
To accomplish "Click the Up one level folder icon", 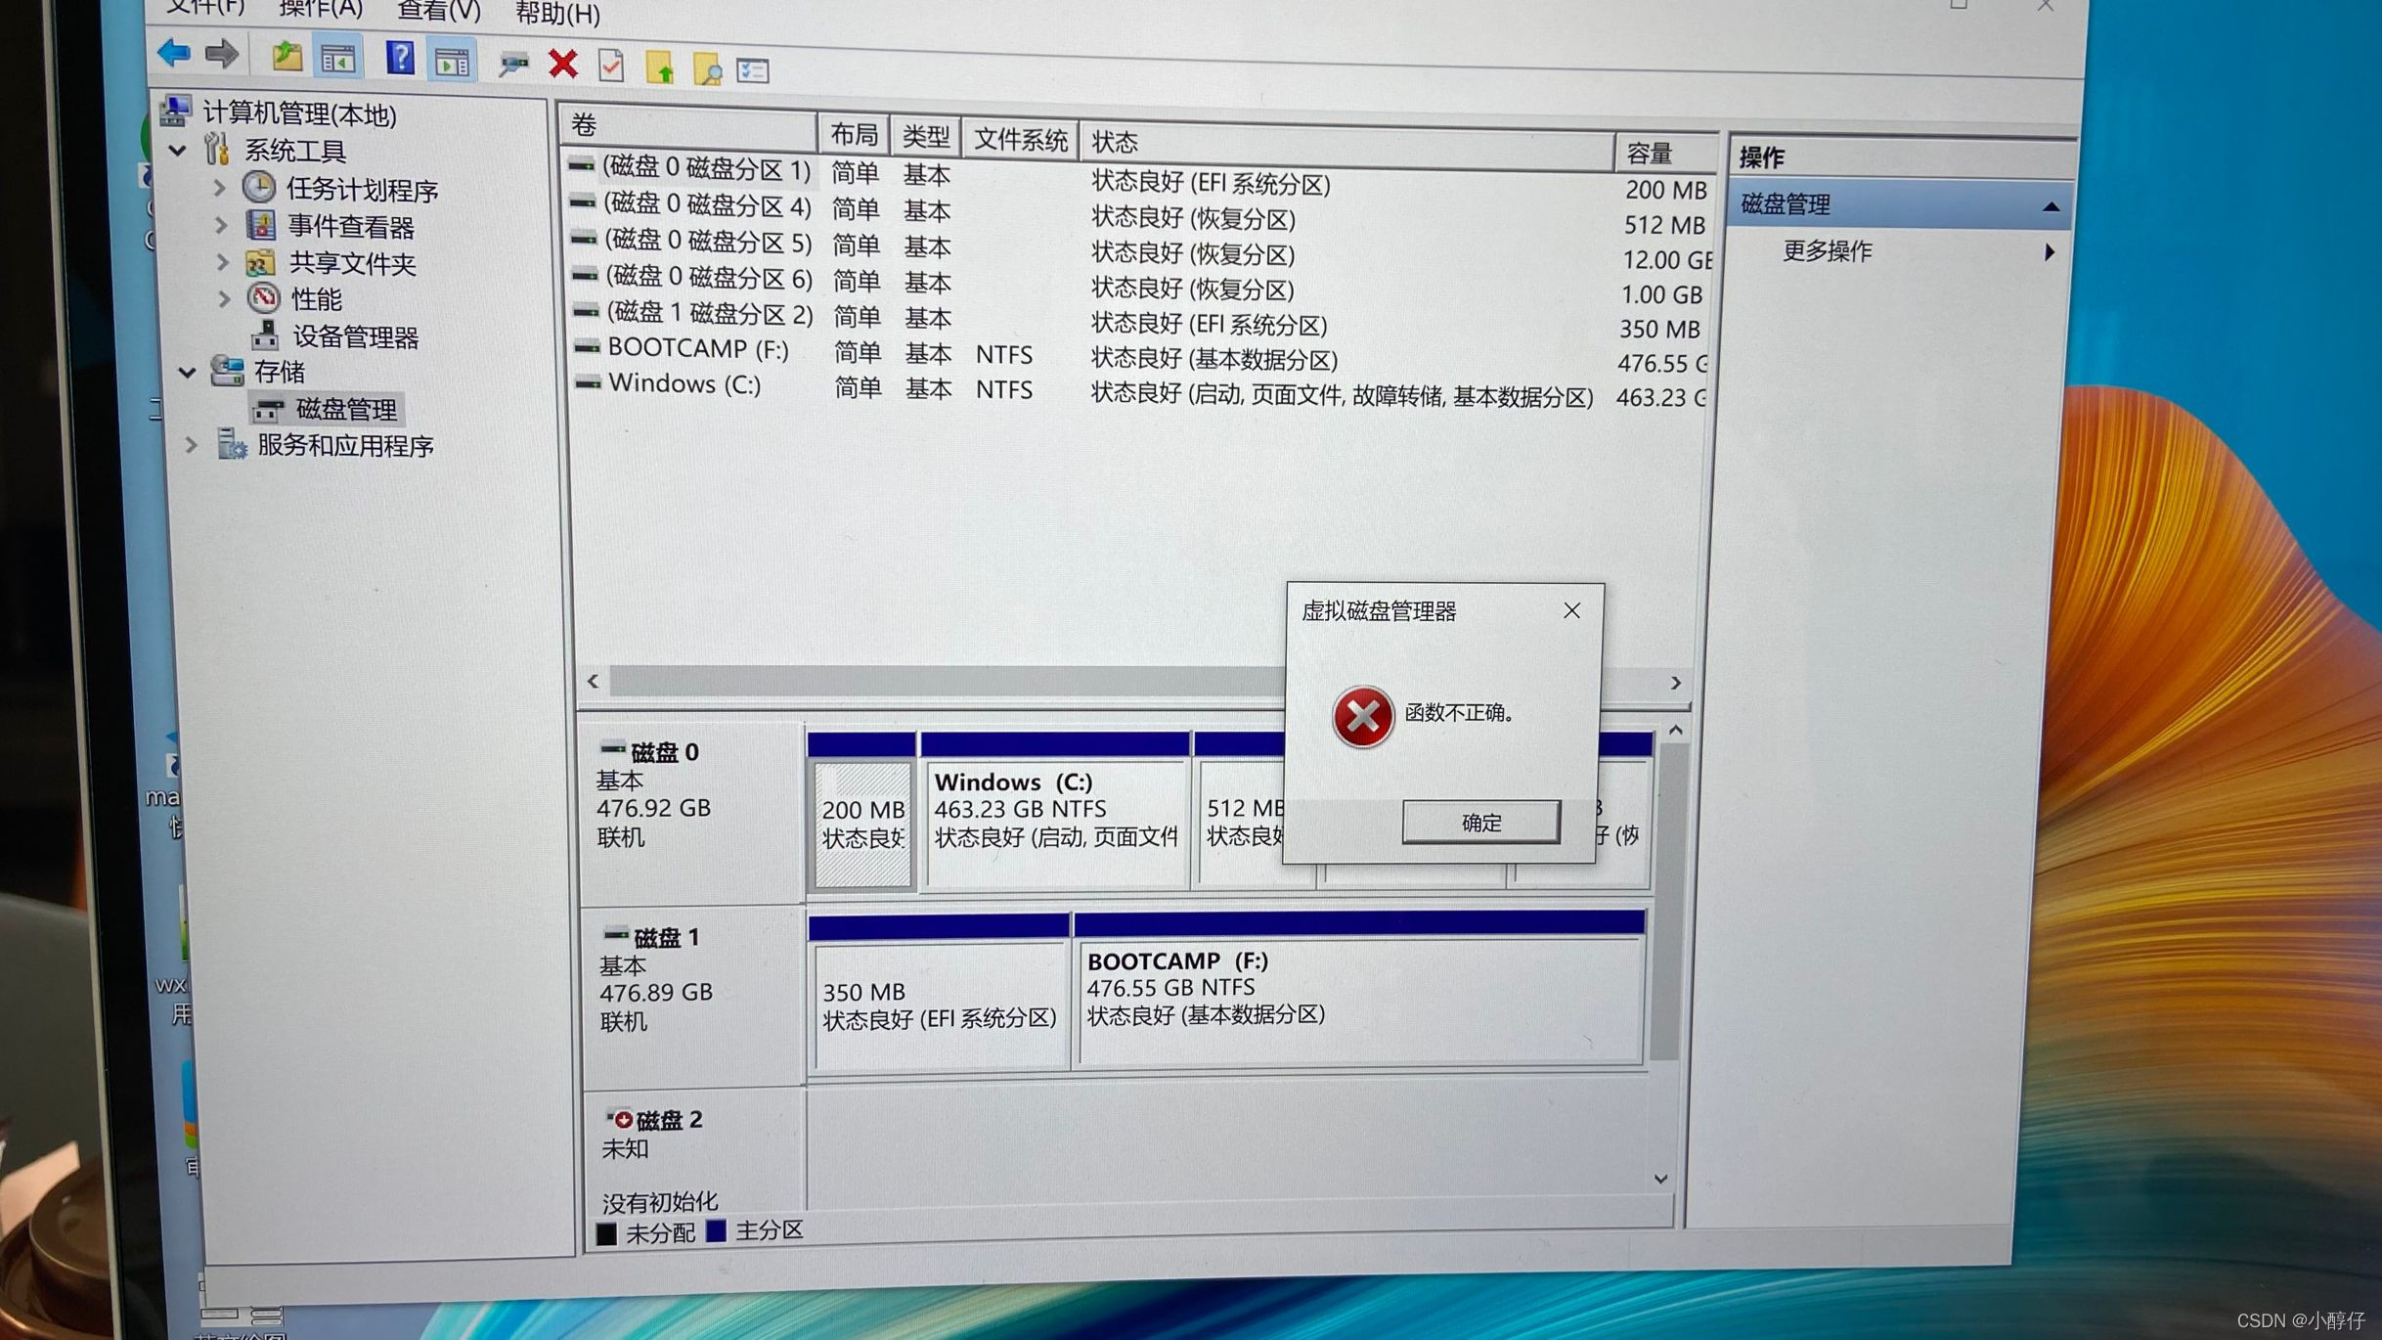I will click(286, 57).
